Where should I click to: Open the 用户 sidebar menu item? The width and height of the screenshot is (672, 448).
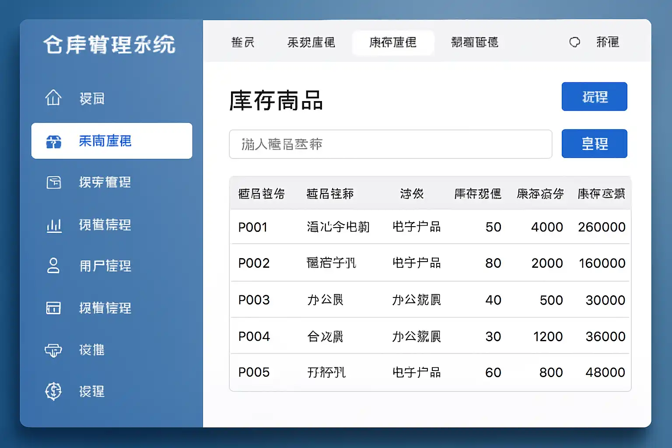coord(105,266)
